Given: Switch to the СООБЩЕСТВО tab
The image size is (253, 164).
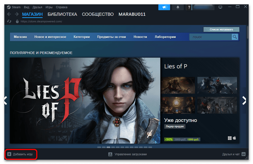Looking at the screenshot, I should coord(98,14).
